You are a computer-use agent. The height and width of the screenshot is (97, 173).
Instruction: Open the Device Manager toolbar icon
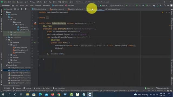(157, 5)
